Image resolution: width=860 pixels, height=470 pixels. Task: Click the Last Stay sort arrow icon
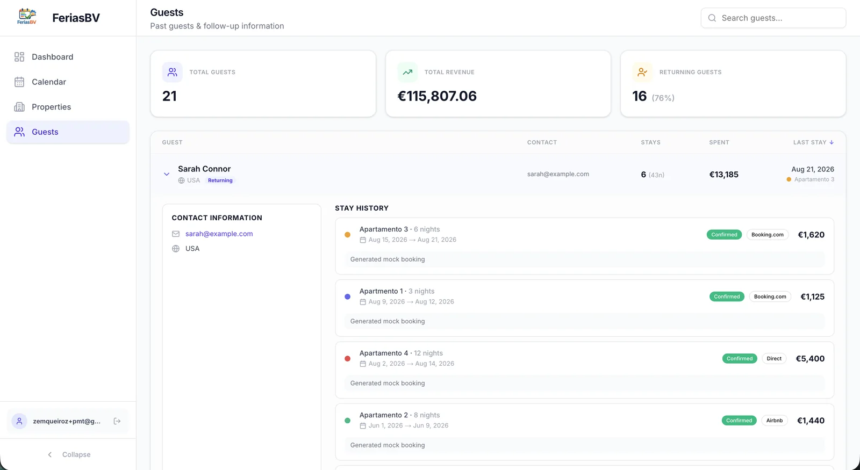[832, 142]
